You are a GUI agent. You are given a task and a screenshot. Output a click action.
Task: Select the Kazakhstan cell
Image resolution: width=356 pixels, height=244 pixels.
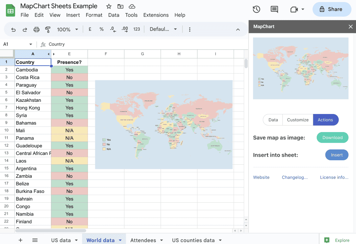click(33, 100)
